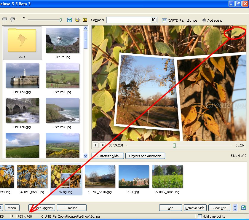Select the L: drive icon
Image resolution: width=249 pixels, height=220 pixels.
5,20
